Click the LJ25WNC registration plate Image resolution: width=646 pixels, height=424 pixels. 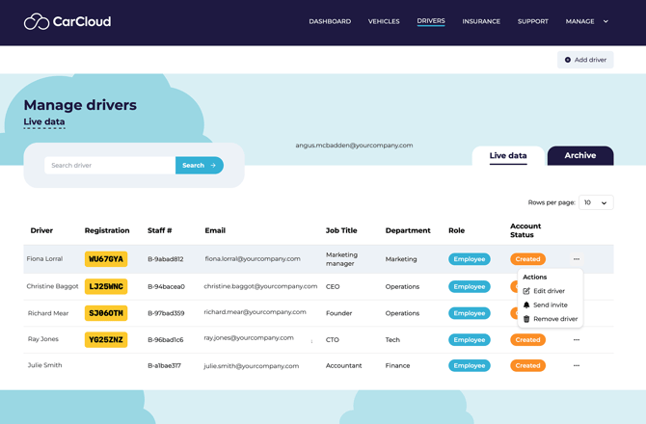(106, 286)
